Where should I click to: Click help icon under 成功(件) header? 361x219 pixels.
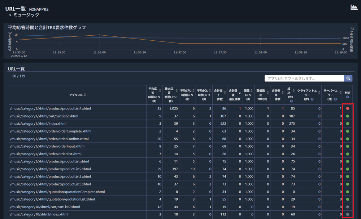click(291, 101)
